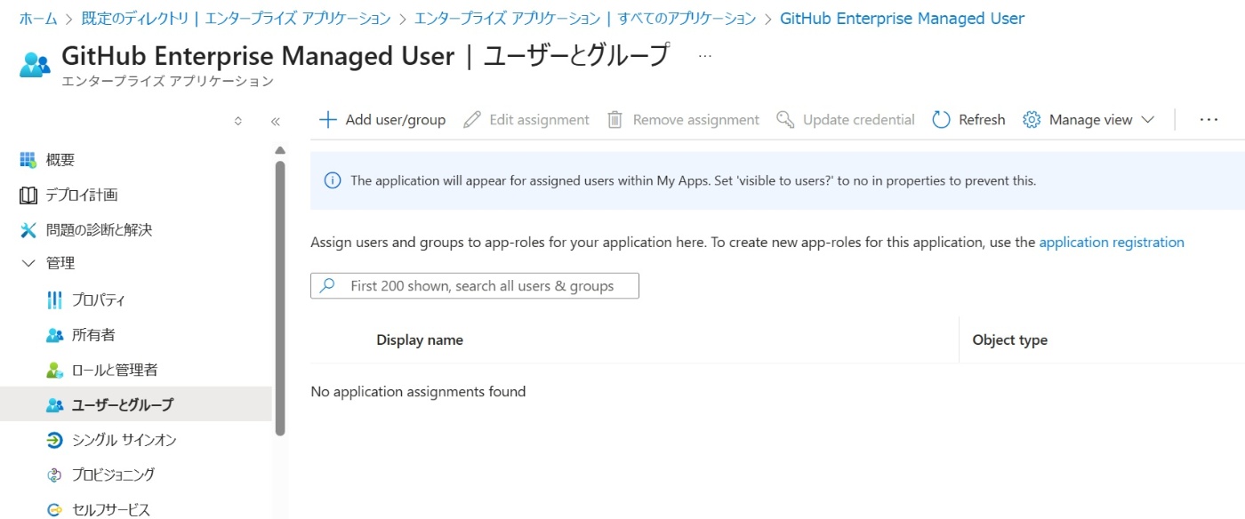
Task: Open the application registration link
Action: [1112, 242]
